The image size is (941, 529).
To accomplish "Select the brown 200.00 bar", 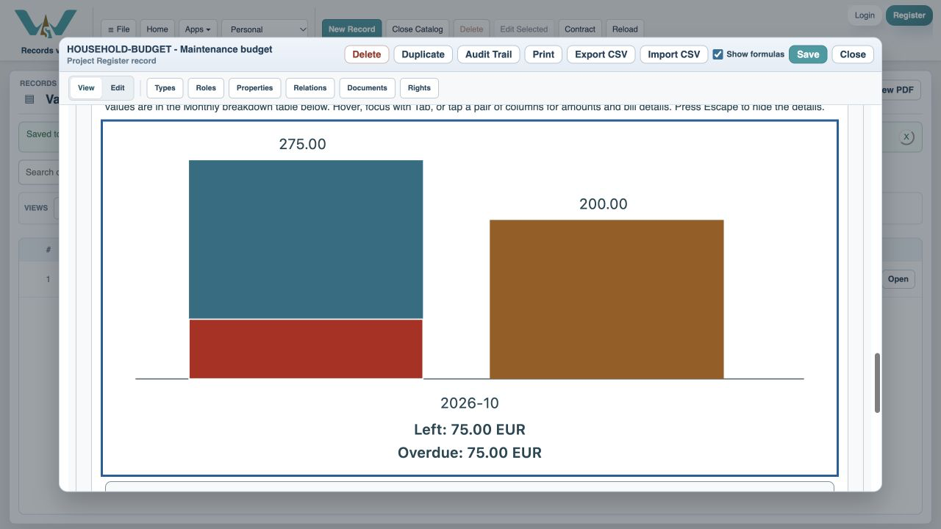I will pyautogui.click(x=607, y=299).
